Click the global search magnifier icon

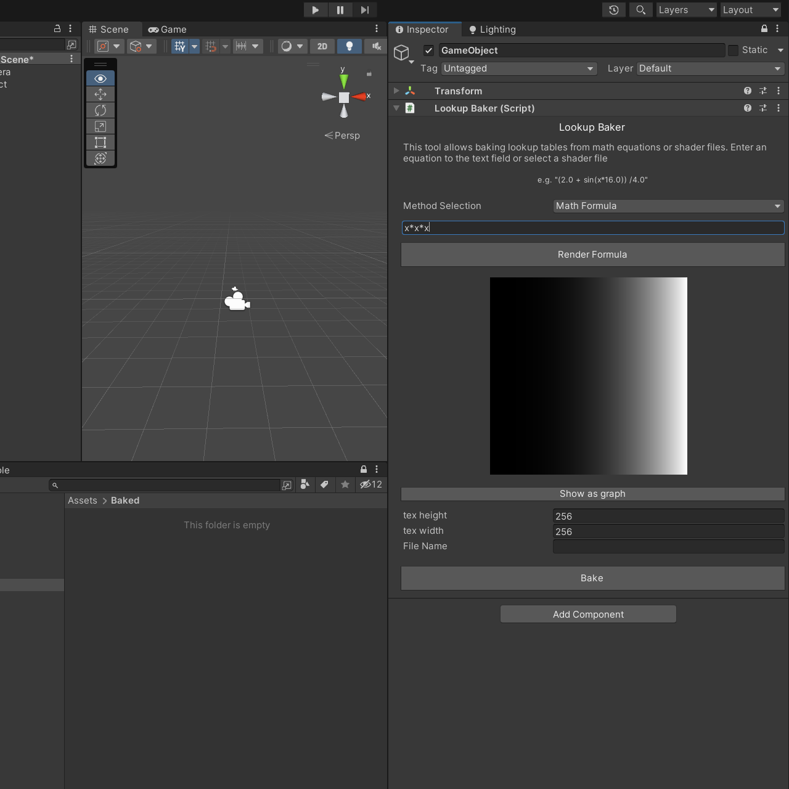pyautogui.click(x=640, y=10)
